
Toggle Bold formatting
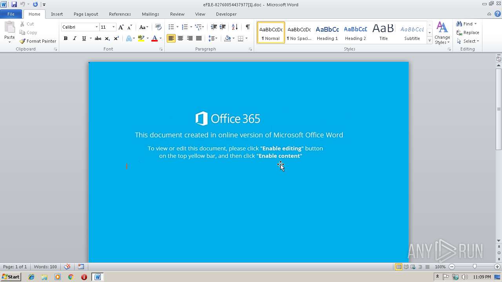65,38
